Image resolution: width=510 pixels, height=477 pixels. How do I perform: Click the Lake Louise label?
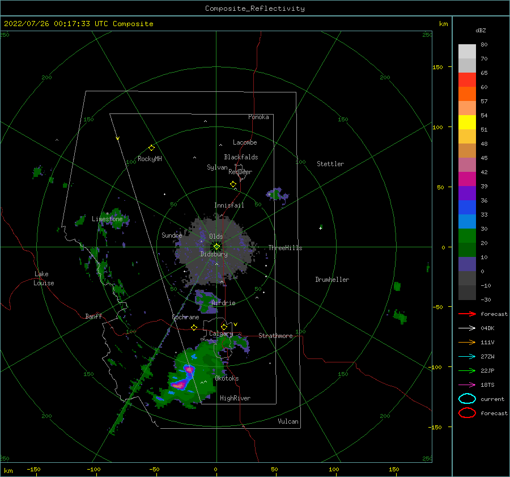click(44, 278)
